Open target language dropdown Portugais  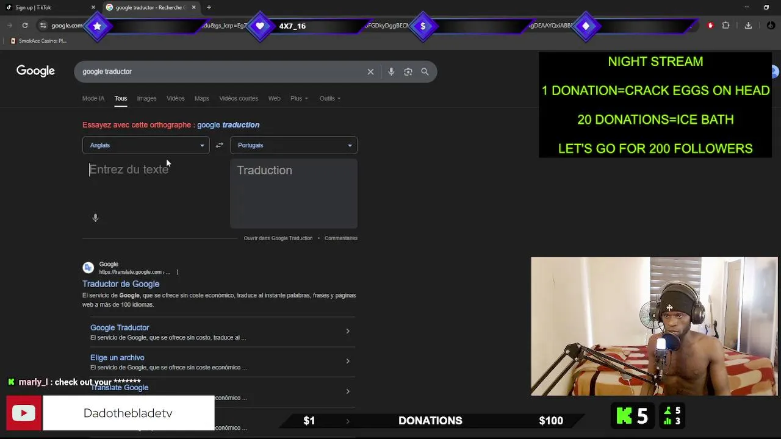(x=293, y=145)
